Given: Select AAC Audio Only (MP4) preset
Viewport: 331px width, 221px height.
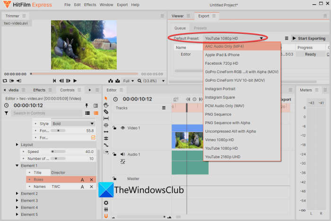Looking at the screenshot, I should click(242, 46).
